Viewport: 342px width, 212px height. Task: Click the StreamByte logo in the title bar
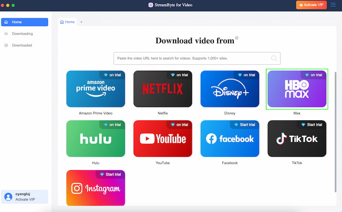click(x=151, y=5)
